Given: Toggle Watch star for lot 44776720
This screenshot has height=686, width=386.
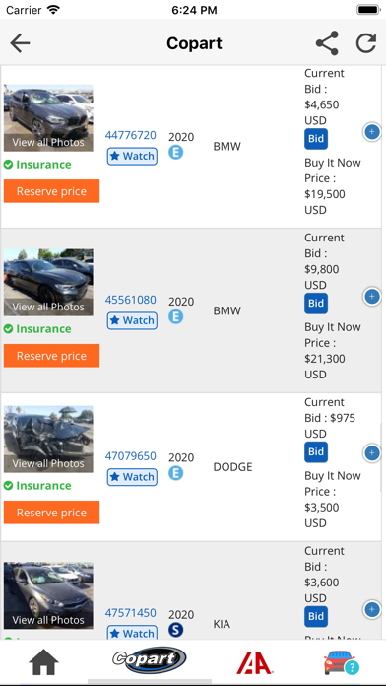Looking at the screenshot, I should (132, 156).
